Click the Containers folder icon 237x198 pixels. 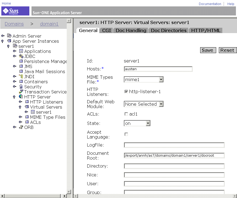click(x=21, y=81)
